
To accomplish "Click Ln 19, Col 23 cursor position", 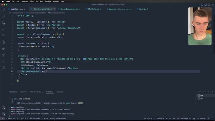I will tap(149, 119).
